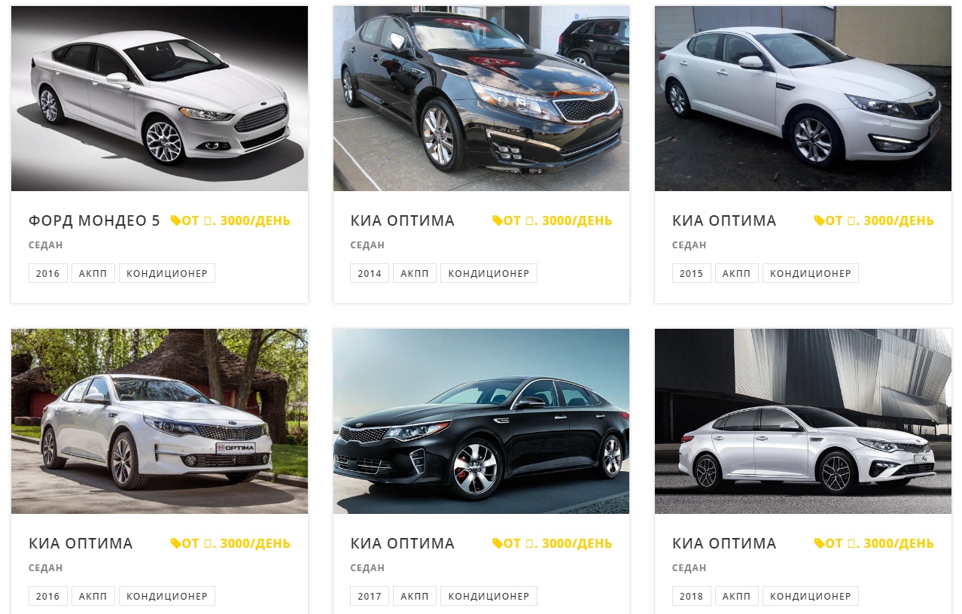Open the black 2017 Kia Optima photo
This screenshot has width=962, height=614.
(x=481, y=421)
